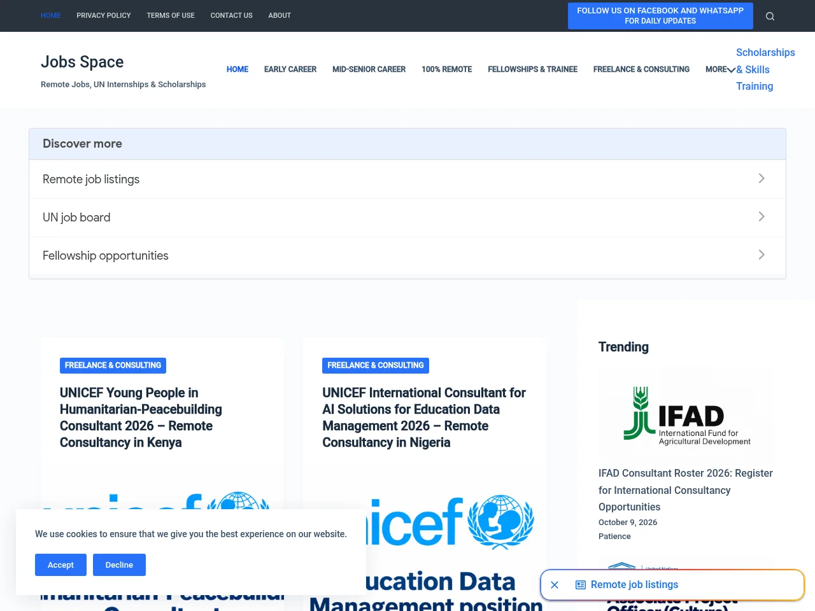Click the author name Patience
Image resolution: width=815 pixels, height=611 pixels.
click(614, 537)
